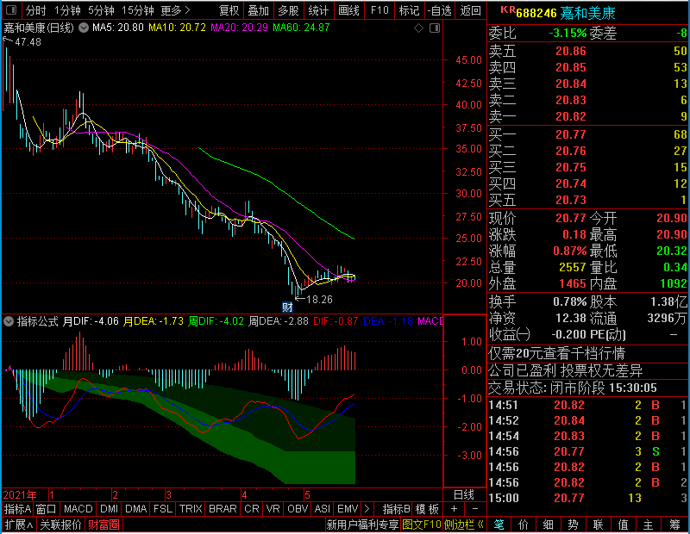Expand the 扩展 panel
Viewport: 690px width, 534px height.
19,525
